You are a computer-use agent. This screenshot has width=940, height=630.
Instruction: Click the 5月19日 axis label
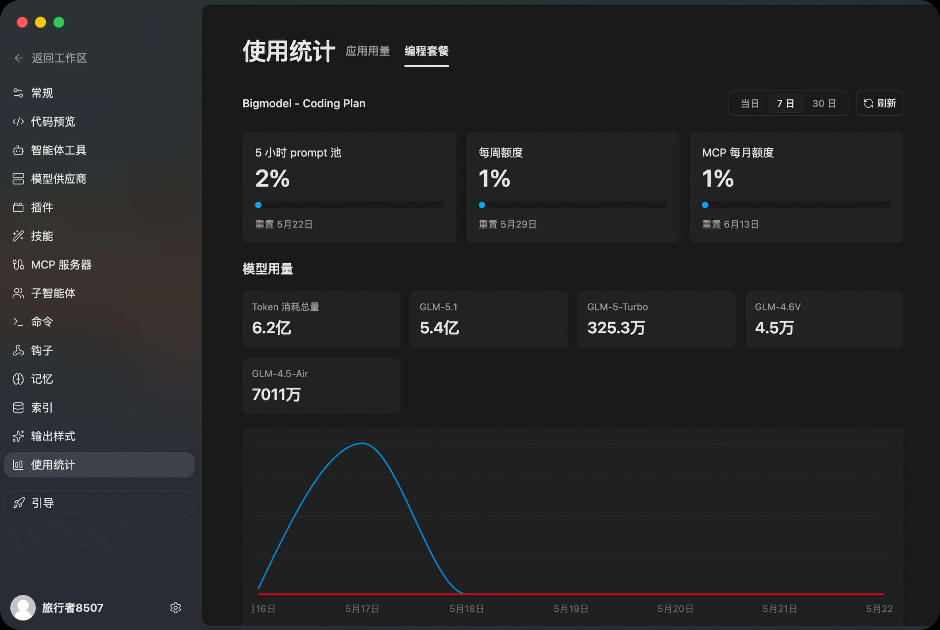click(571, 609)
